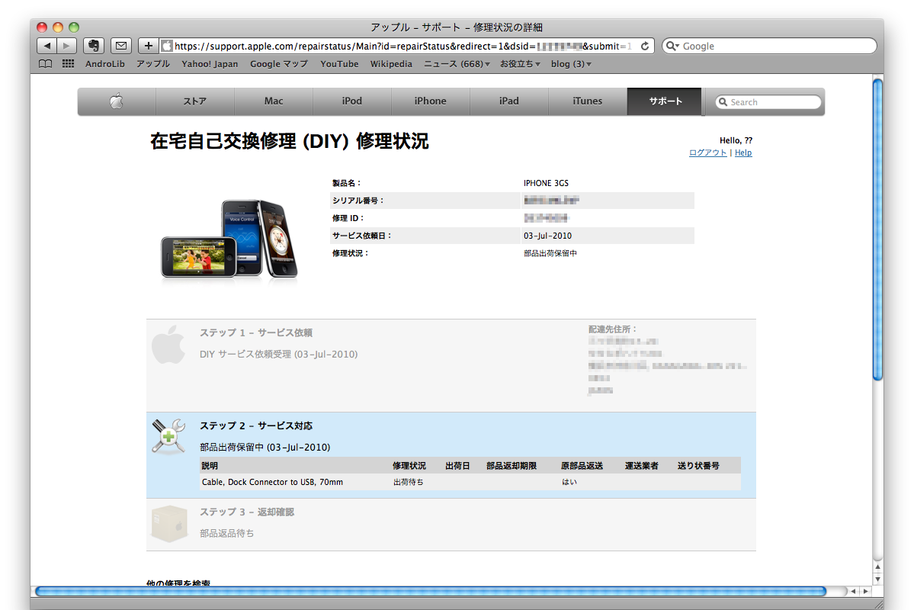Screen dimensions: 914x610
Task: Open the AndroLib bookmark
Action: pyautogui.click(x=105, y=63)
